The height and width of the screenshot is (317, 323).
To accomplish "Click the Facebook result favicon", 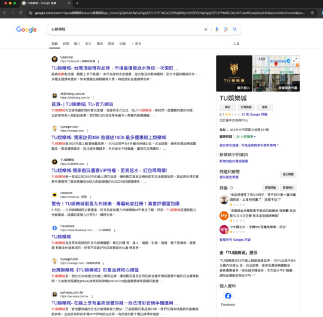I will [x=54, y=228].
